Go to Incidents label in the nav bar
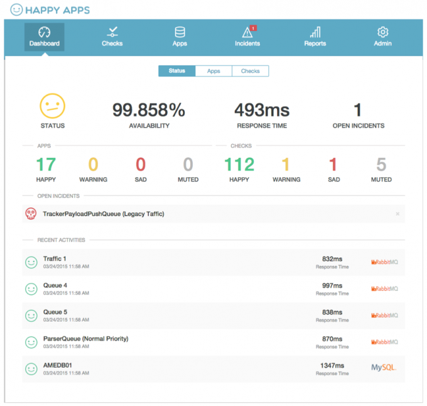 [247, 43]
